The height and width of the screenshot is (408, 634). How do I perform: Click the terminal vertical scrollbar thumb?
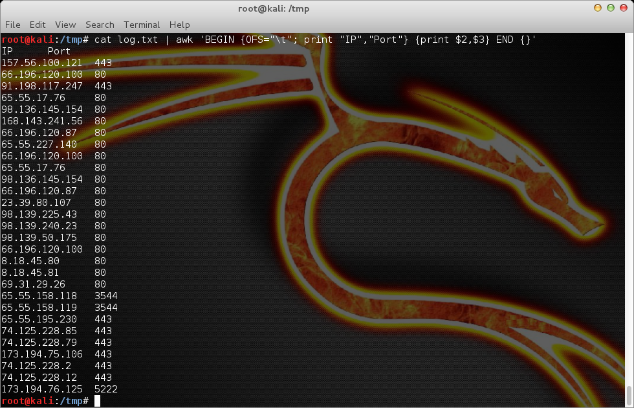click(x=629, y=396)
